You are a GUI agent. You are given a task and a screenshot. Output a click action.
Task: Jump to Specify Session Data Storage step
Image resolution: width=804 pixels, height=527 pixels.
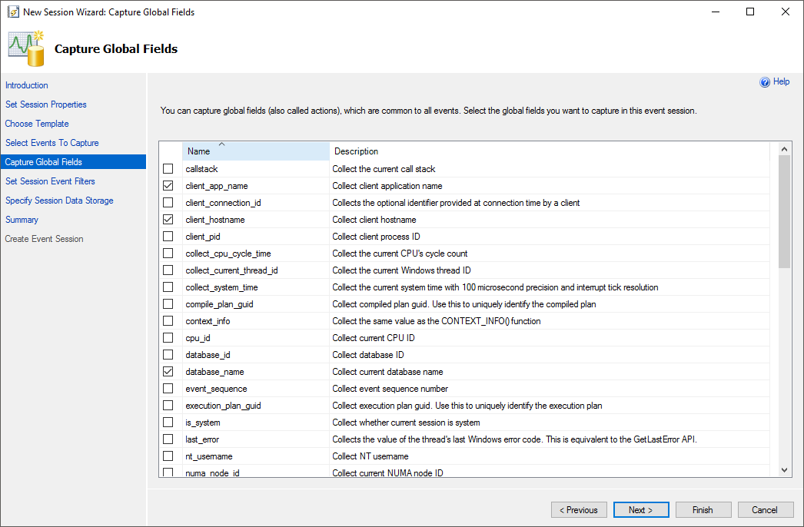click(59, 201)
